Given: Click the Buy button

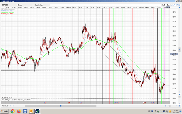Looking at the screenshot, I should [168, 5].
